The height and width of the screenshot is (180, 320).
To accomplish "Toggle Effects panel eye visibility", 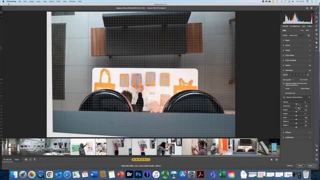I will coord(310,132).
